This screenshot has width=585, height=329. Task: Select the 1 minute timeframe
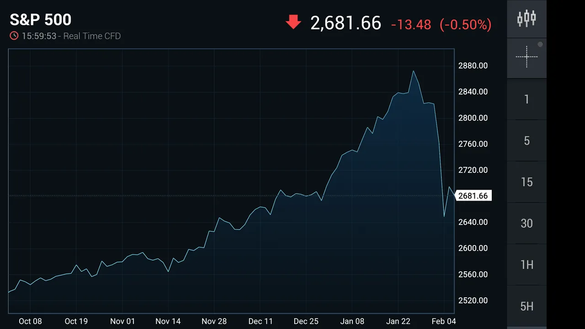[x=526, y=99]
